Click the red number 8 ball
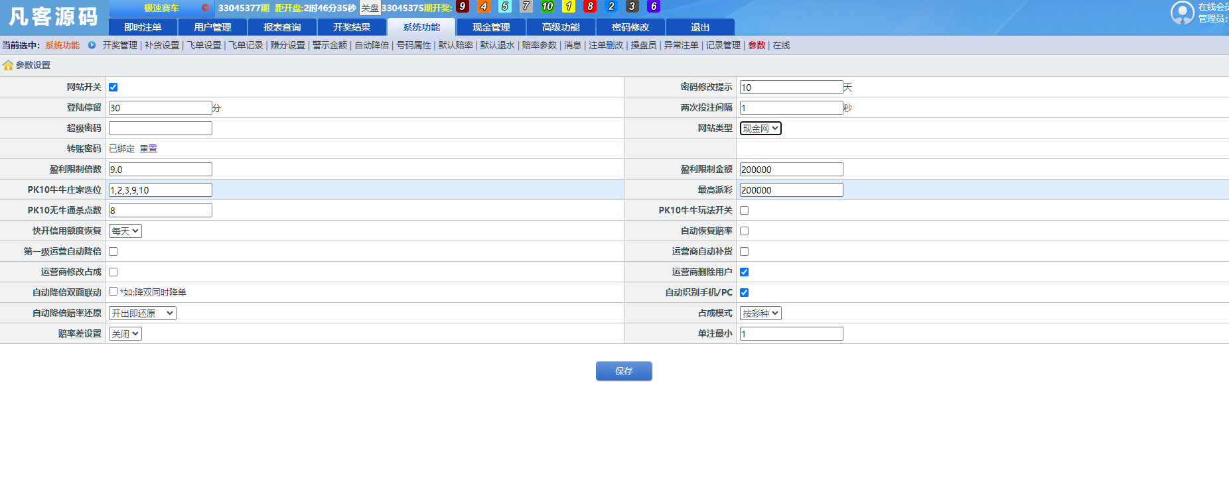This screenshot has height=501, width=1229. click(x=590, y=7)
